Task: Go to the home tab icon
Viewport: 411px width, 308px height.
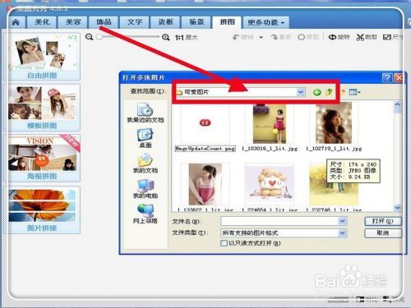Action: point(16,22)
